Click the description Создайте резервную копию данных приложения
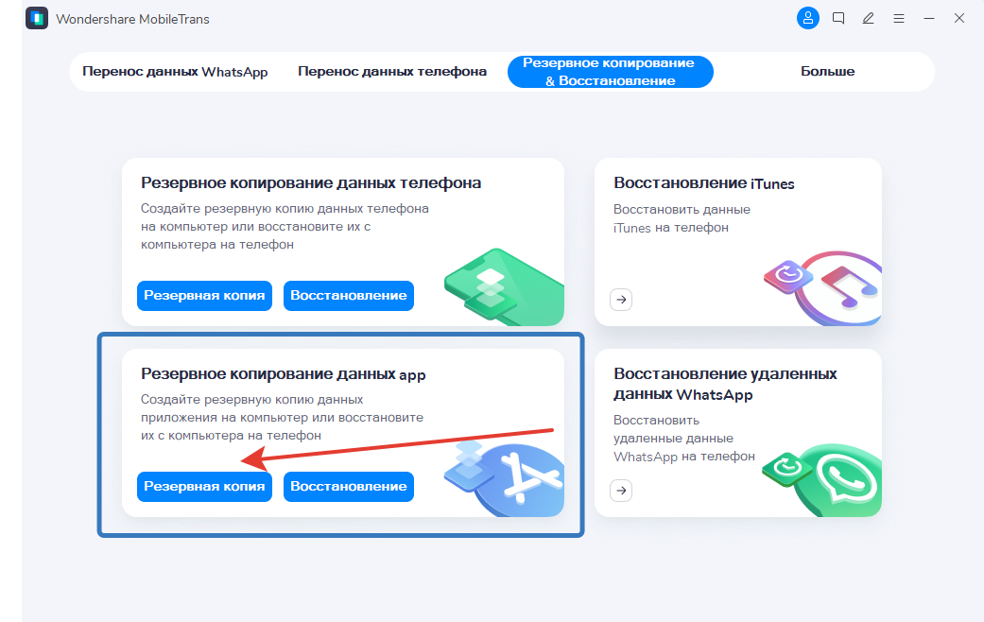 [282, 418]
